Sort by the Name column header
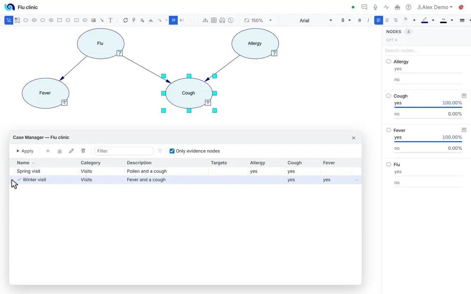Screen dimensions: 471x294 [x=23, y=163]
